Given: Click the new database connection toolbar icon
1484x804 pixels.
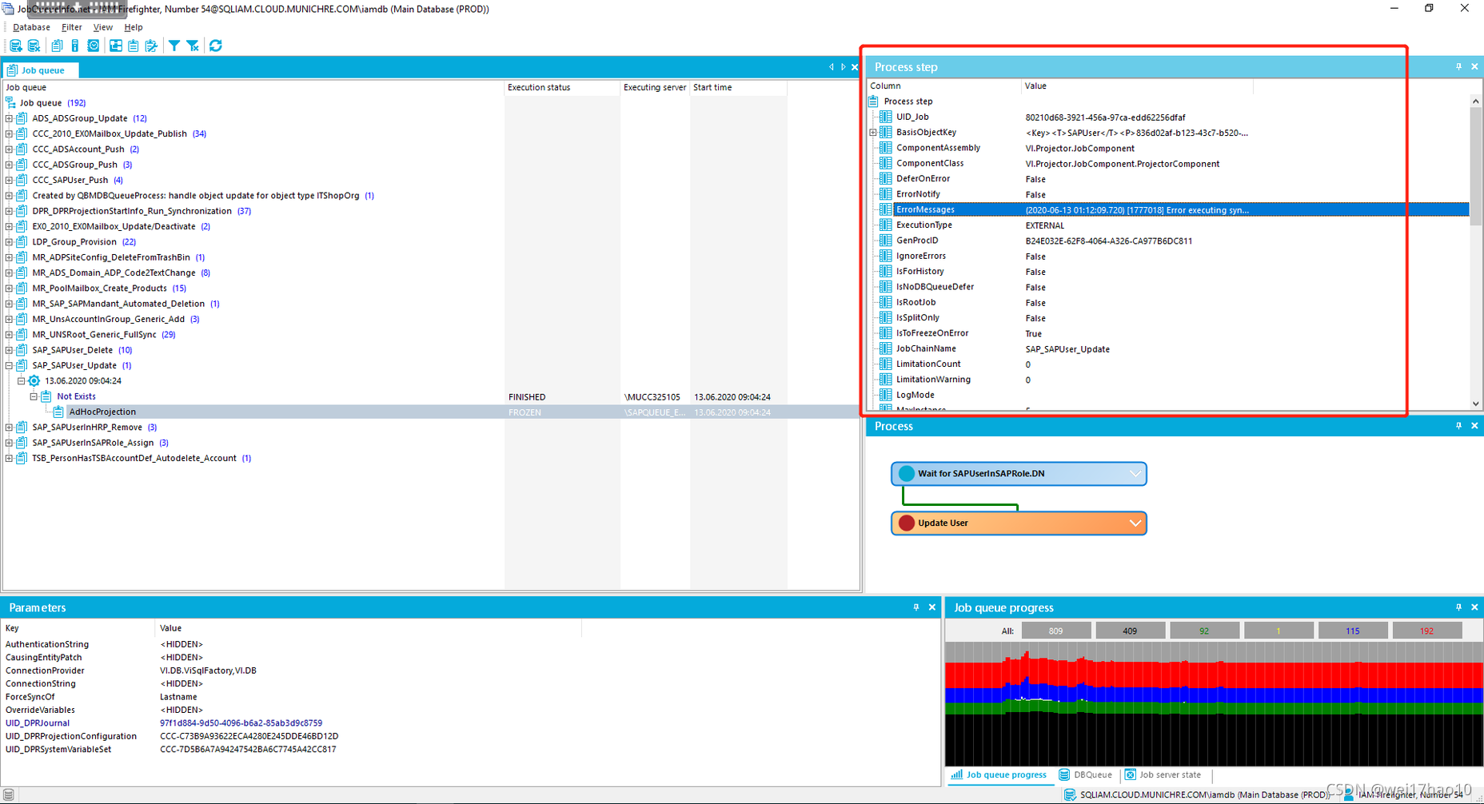Looking at the screenshot, I should point(16,46).
